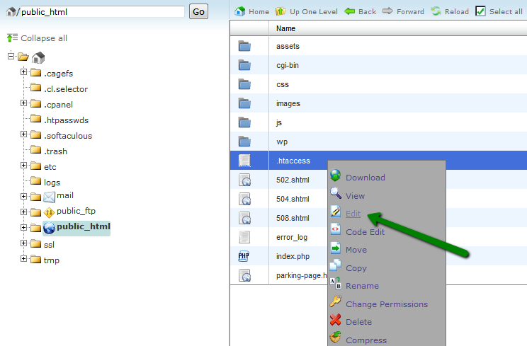Screen dimensions: 527x346
Task: Check the Select all checkbox
Action: 480,11
